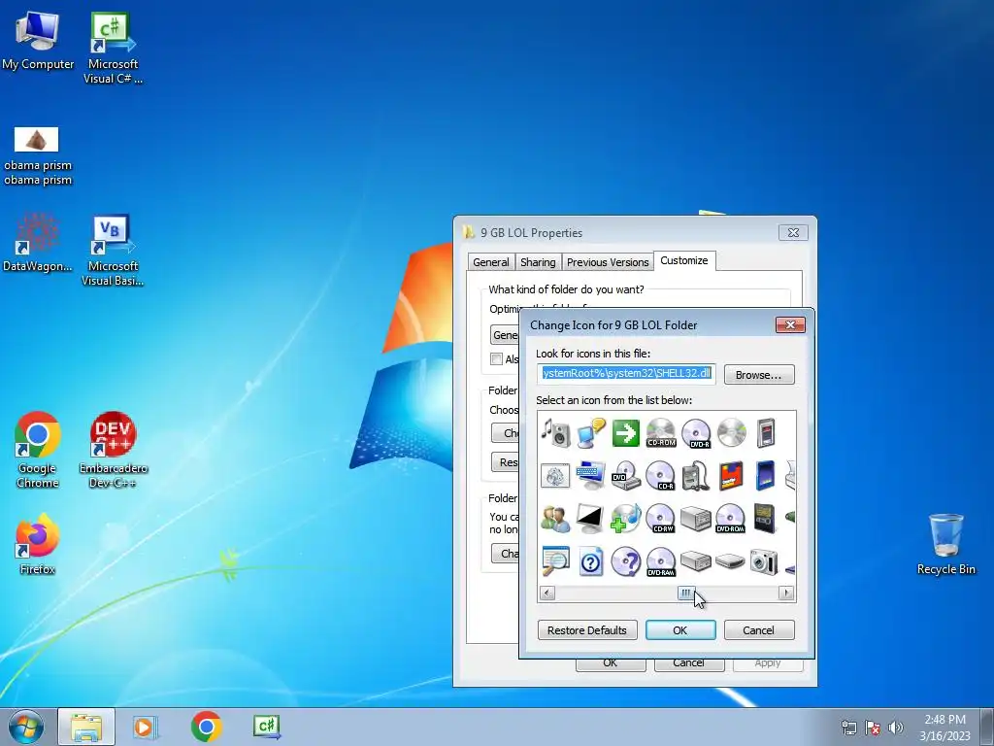The width and height of the screenshot is (994, 746).
Task: Open Chrome from the taskbar
Action: [x=207, y=727]
